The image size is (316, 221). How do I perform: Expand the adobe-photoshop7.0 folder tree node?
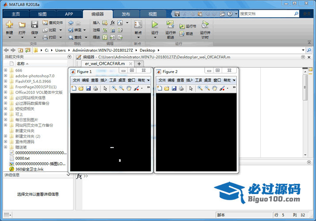coord(6,76)
